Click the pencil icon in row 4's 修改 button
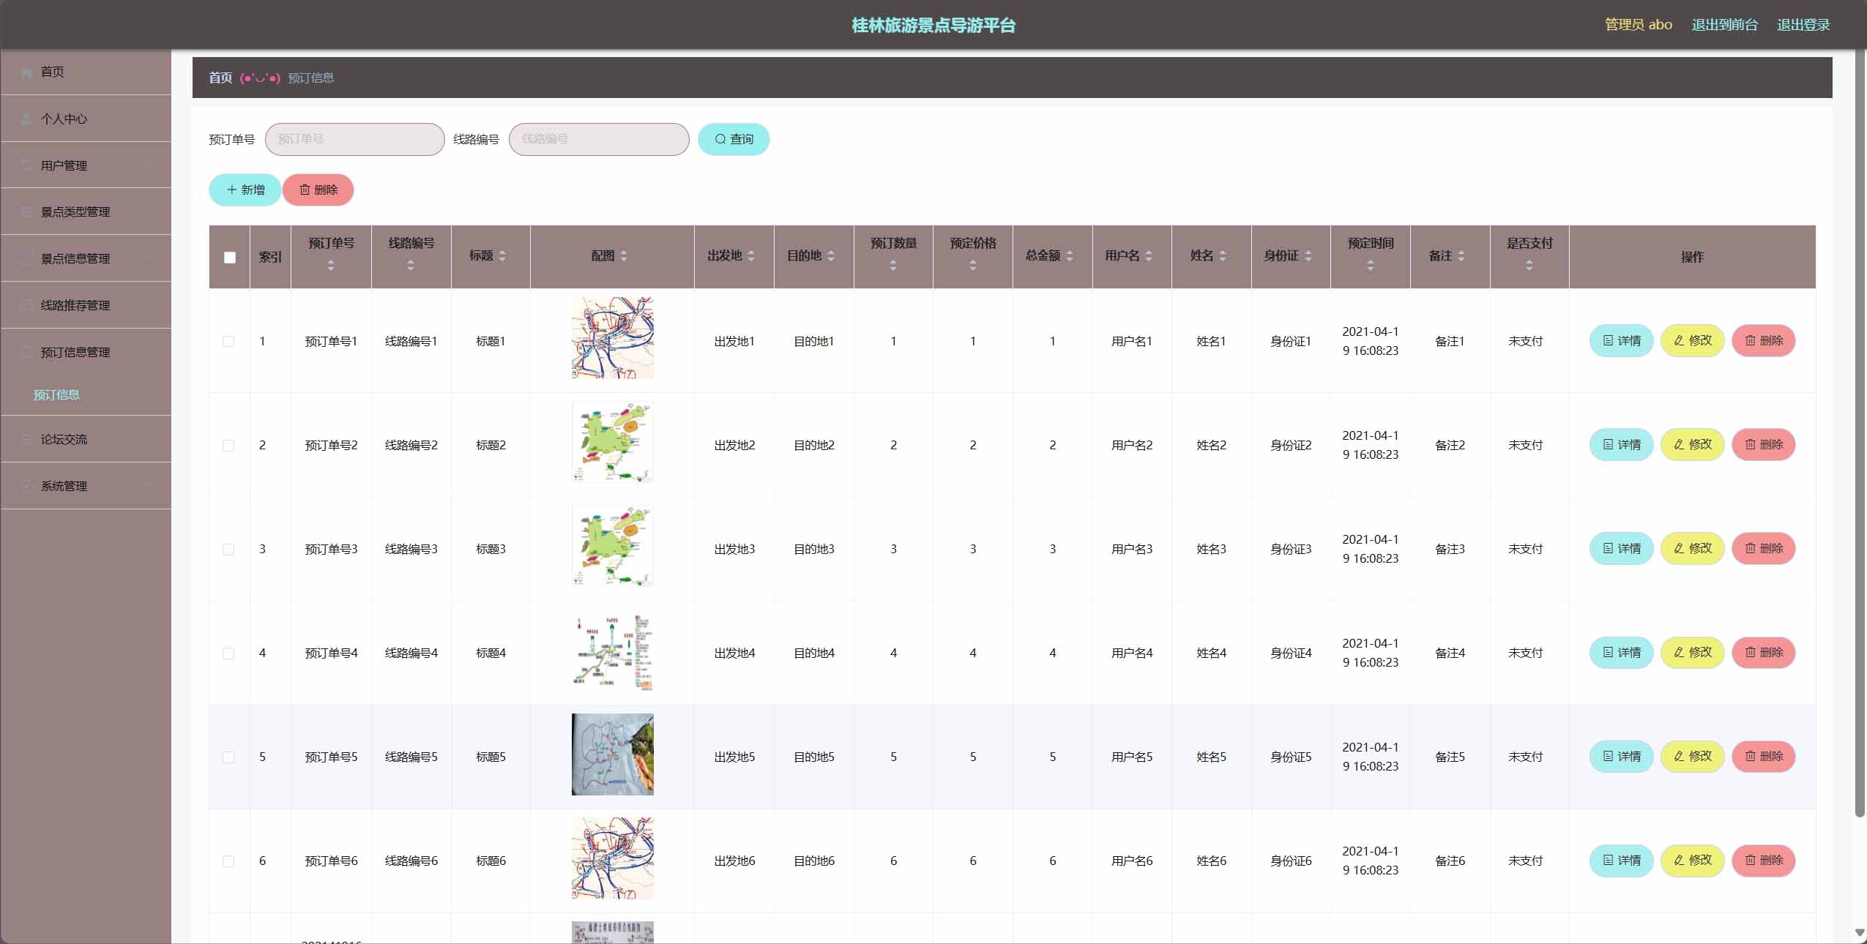Viewport: 1867px width, 944px height. point(1679,653)
